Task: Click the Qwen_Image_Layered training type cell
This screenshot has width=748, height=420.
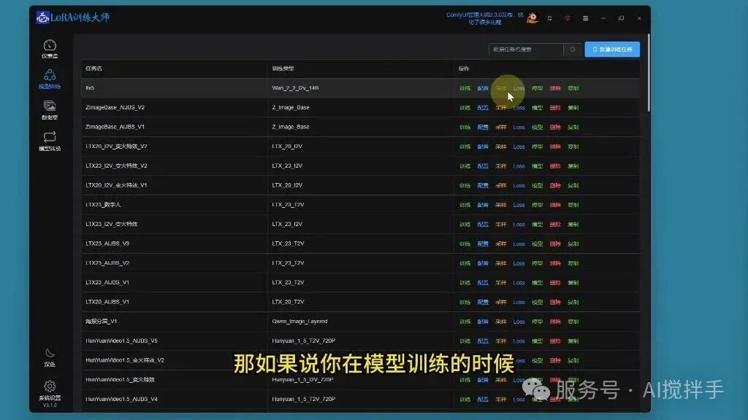Action: tap(299, 322)
